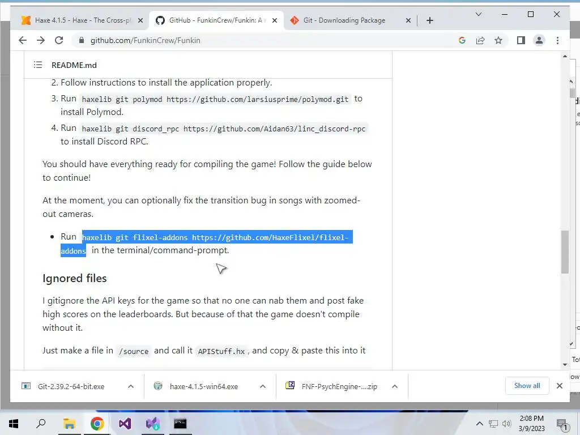Open Visual Studio Installer from taskbar
The width and height of the screenshot is (580, 435).
point(153,424)
